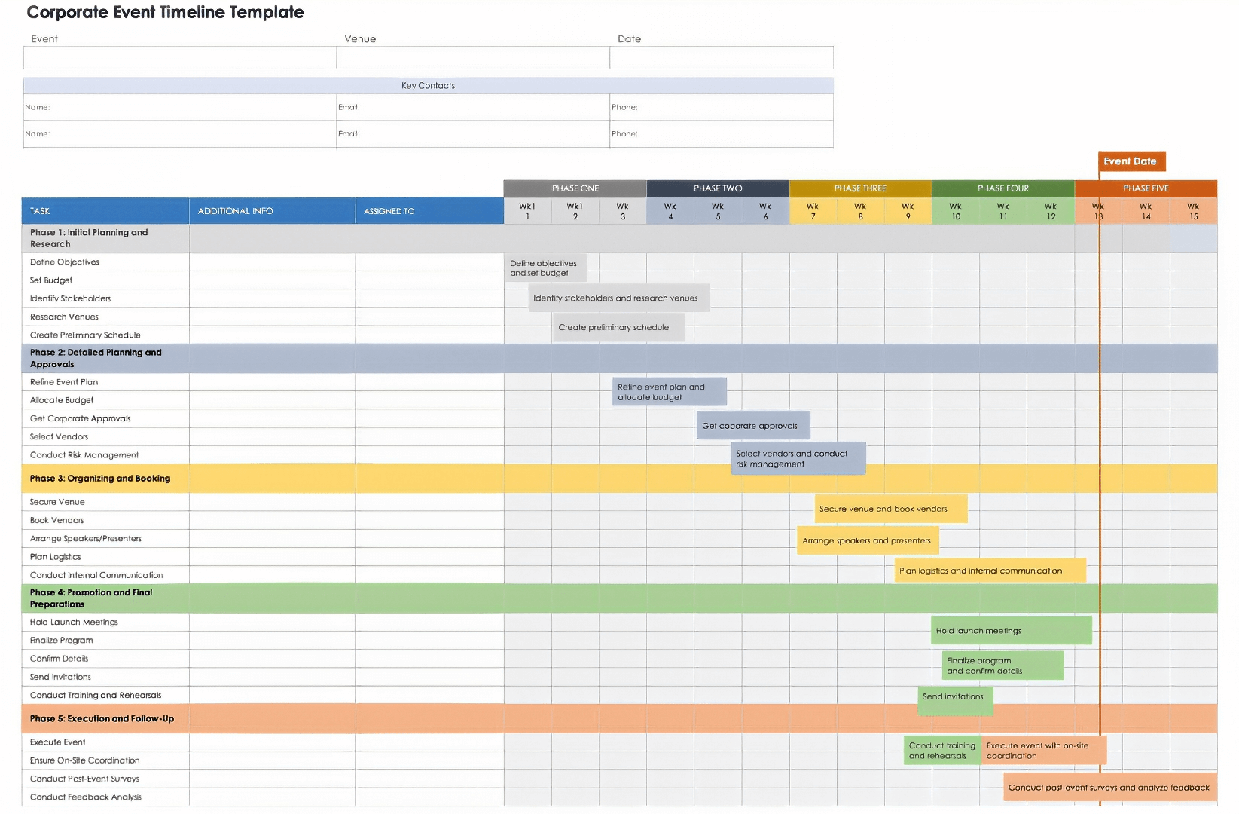The height and width of the screenshot is (814, 1239).
Task: Click the 'Research Venues' task cell
Action: 105,317
